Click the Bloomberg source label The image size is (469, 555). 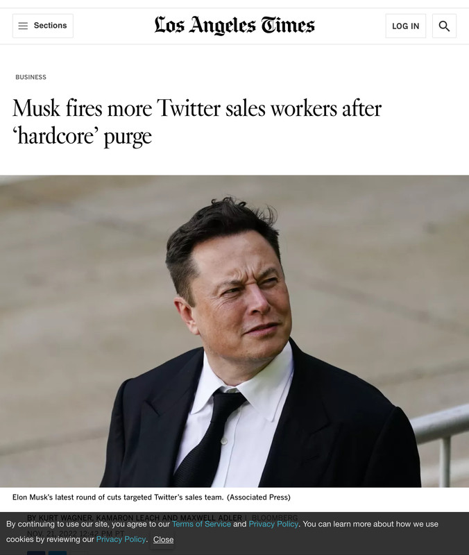(275, 518)
